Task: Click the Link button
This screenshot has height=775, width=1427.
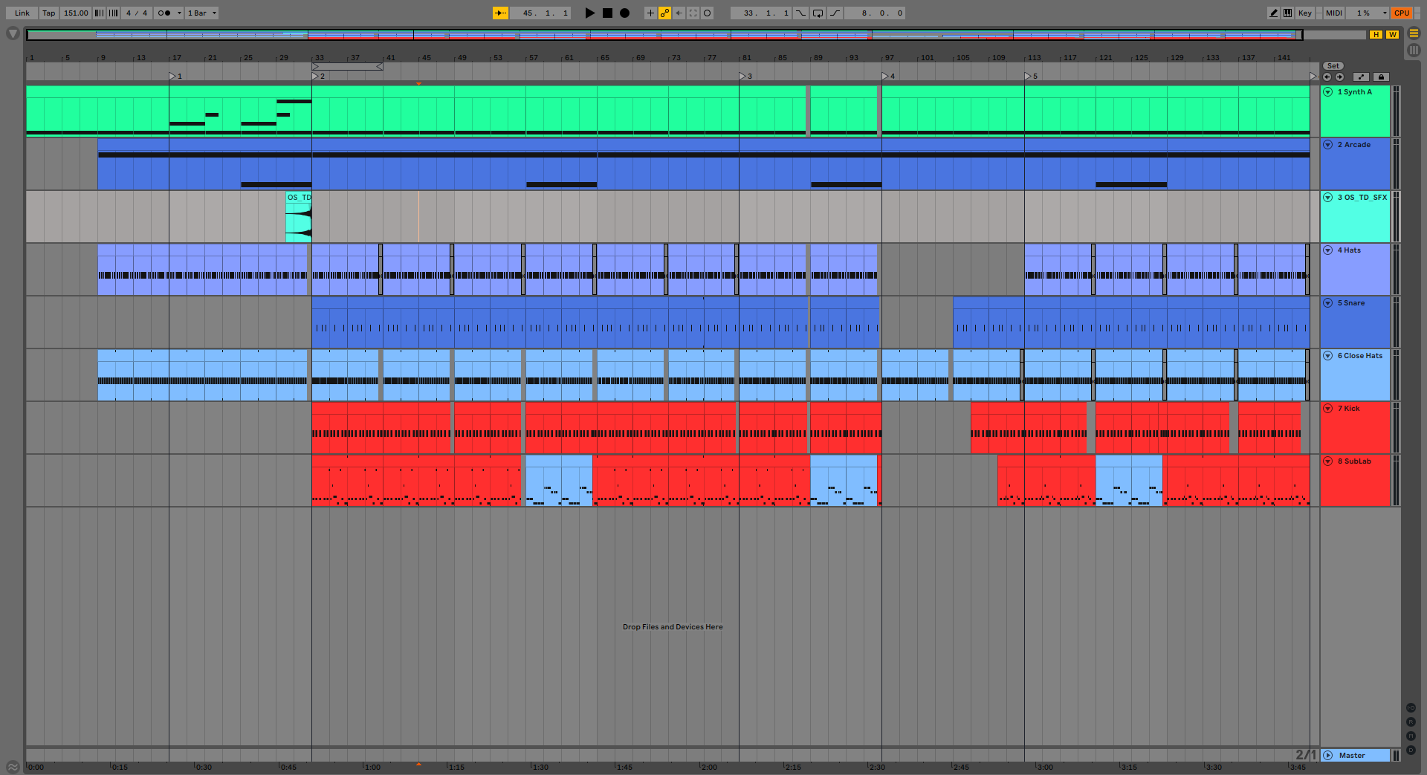Action: click(22, 13)
